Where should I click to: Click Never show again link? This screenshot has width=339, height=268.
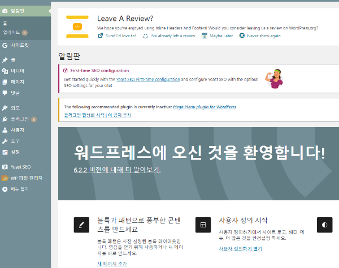pos(264,36)
